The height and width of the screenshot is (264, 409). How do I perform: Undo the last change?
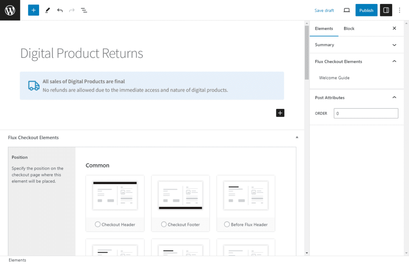tap(60, 10)
